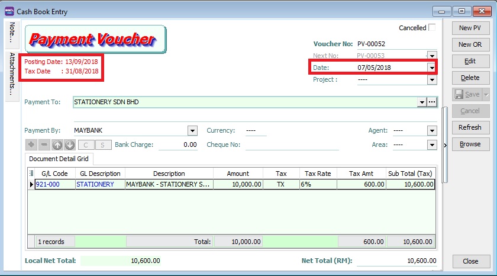This screenshot has height=276, width=497.
Task: Click the Voucher No field PV-00052
Action: click(396, 44)
